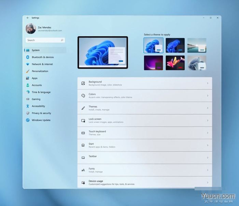The height and width of the screenshot is (206, 239).
Task: Open the Taskbar settings row
Action: (x=145, y=158)
